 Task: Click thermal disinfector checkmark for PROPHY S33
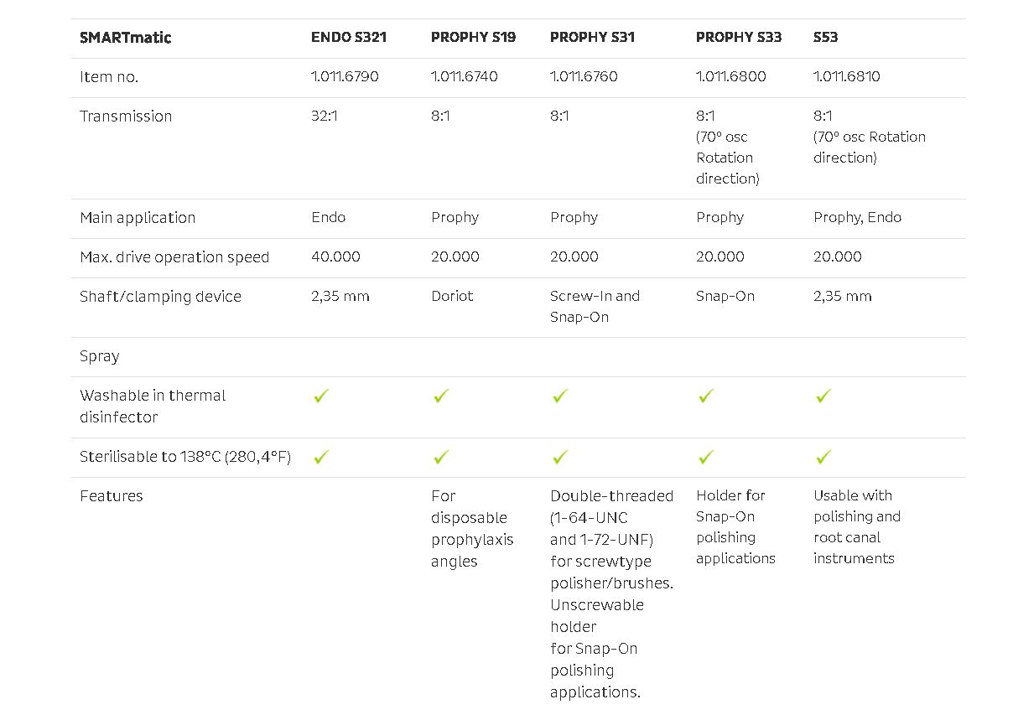[706, 396]
